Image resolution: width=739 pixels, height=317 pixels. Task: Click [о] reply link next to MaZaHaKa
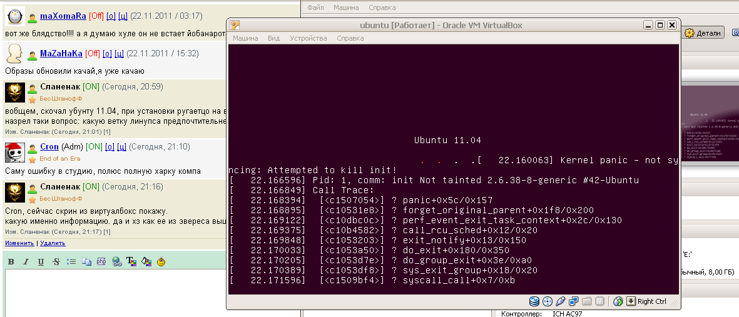[108, 54]
